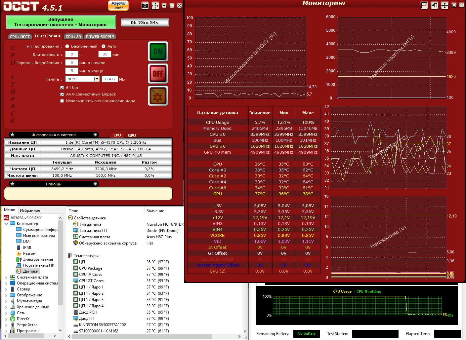The height and width of the screenshot is (340, 466).
Task: Take a screenshot with OCCT camera icon
Action: point(145,6)
